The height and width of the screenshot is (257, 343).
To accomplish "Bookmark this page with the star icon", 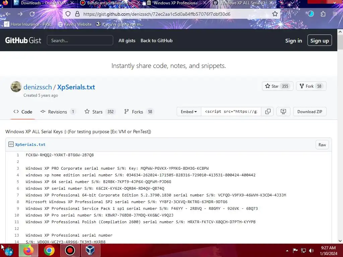I will pyautogui.click(x=275, y=14).
